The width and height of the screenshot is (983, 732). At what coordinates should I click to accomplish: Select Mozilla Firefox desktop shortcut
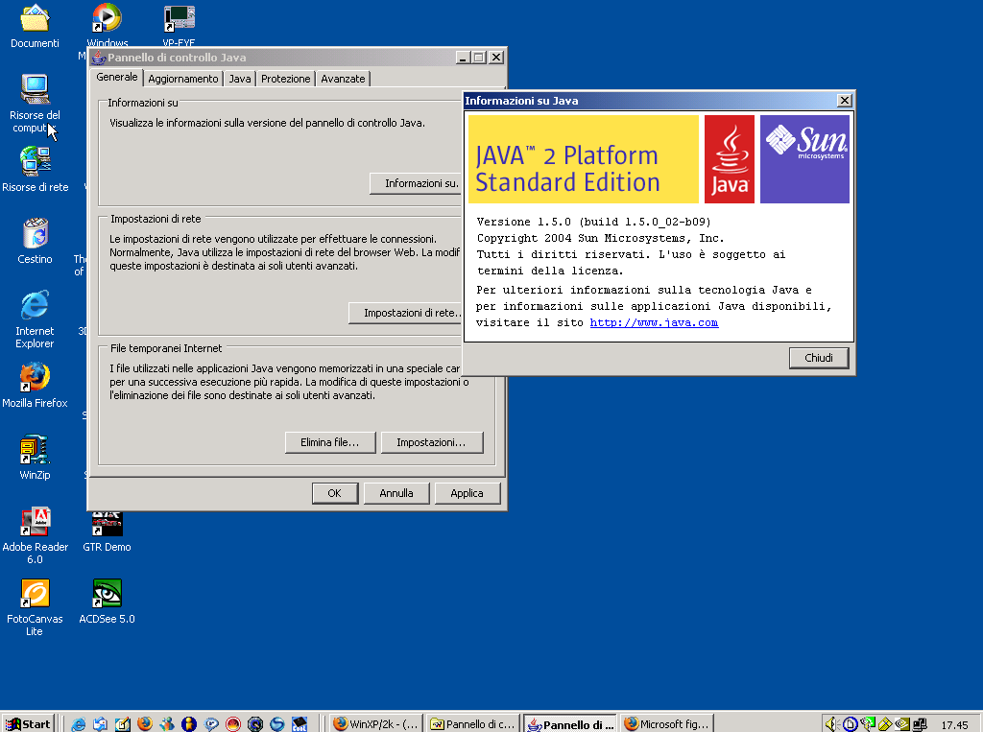(x=36, y=386)
